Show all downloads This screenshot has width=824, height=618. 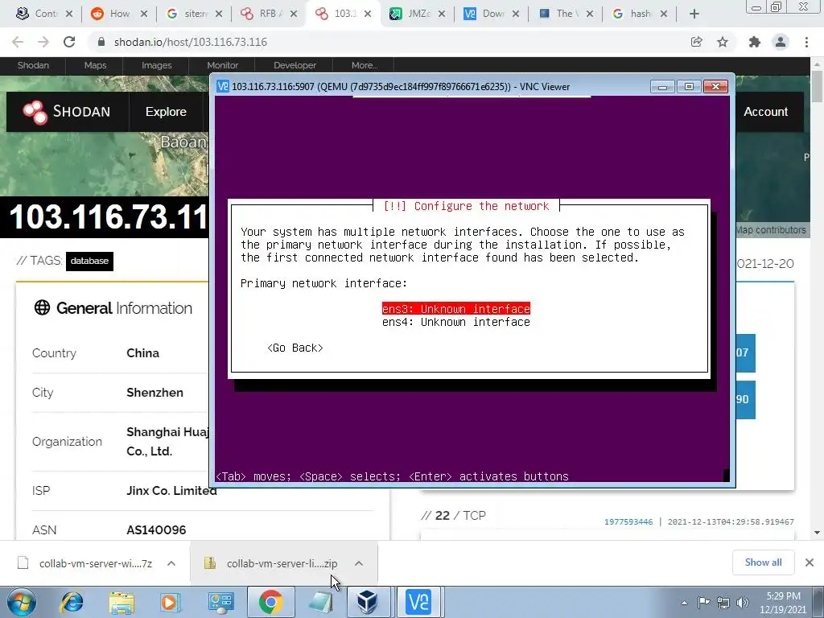(x=763, y=562)
